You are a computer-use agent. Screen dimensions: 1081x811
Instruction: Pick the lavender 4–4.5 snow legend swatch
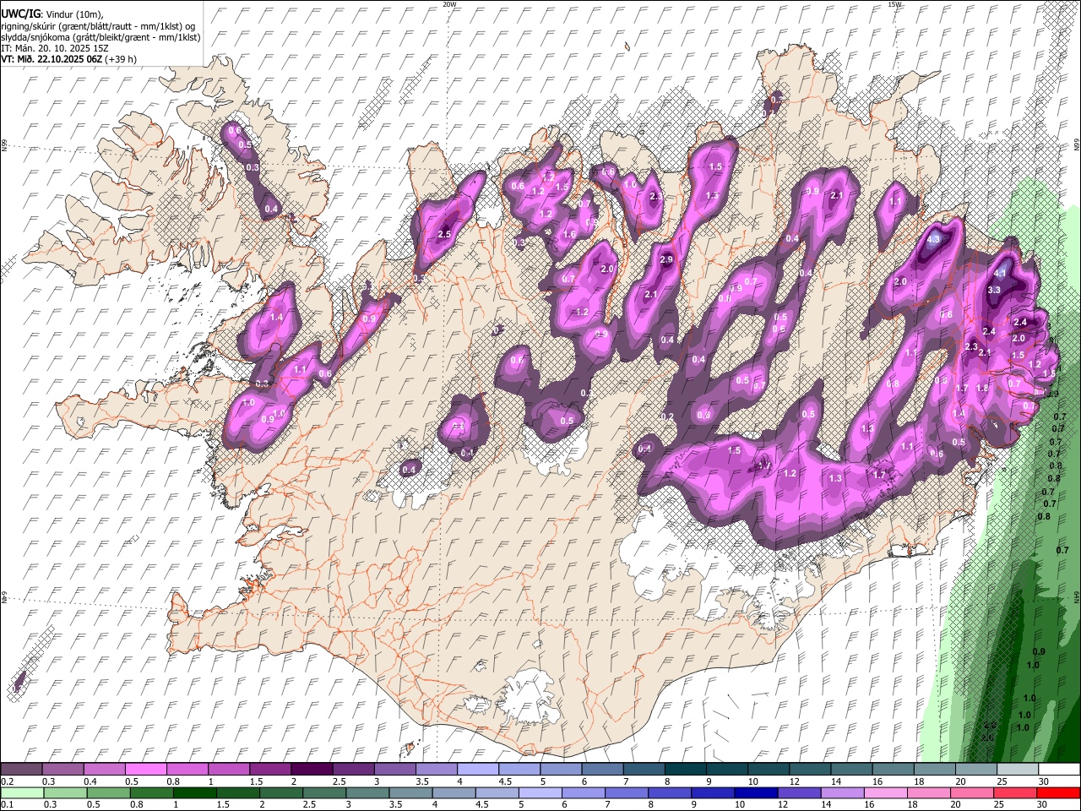point(478,769)
